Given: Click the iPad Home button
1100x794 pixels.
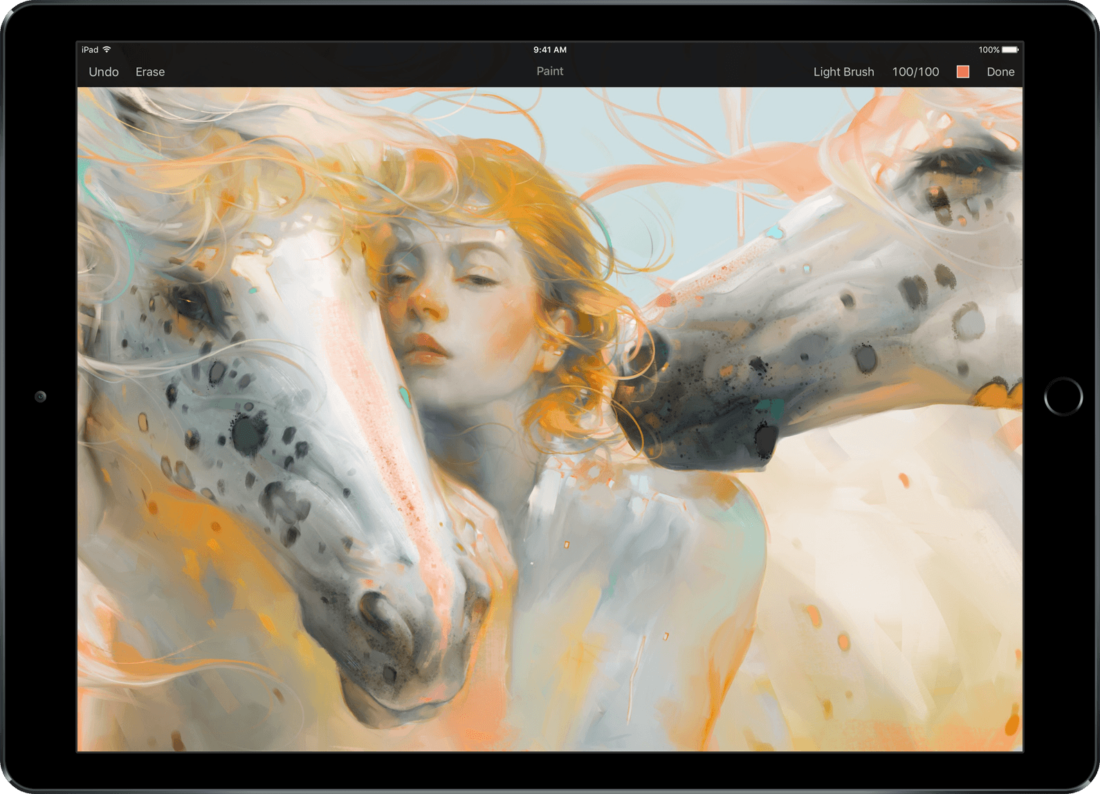Looking at the screenshot, I should [1063, 397].
